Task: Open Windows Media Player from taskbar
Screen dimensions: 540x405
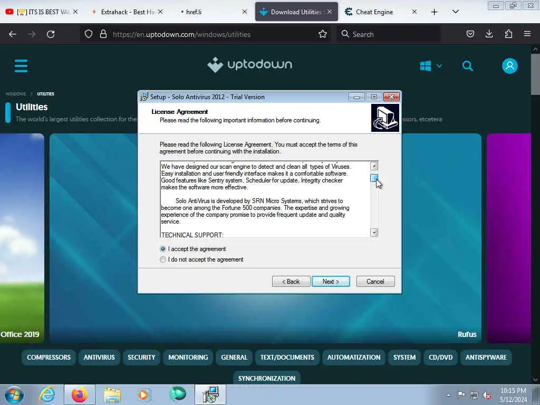Action: 144,394
